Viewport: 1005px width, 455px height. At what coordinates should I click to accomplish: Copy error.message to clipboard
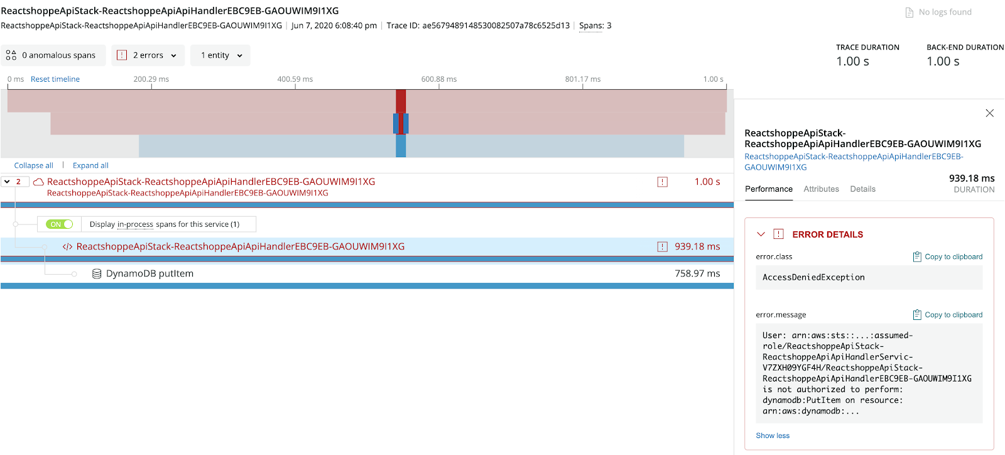click(x=947, y=315)
